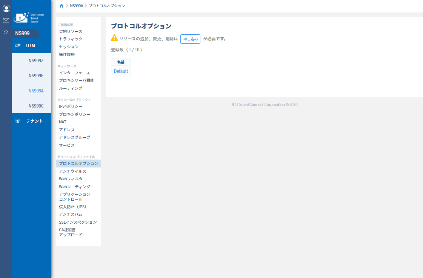This screenshot has width=423, height=278.
Task: Click the 申し込み button
Action: 191,39
